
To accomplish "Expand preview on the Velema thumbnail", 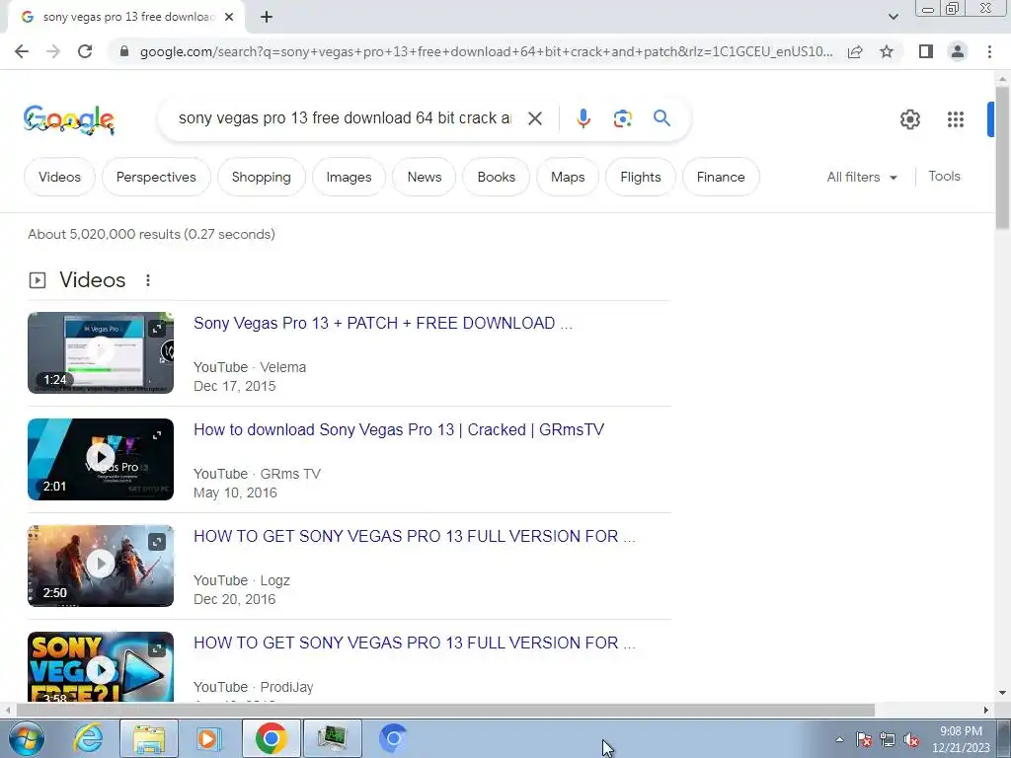I will pos(157,329).
